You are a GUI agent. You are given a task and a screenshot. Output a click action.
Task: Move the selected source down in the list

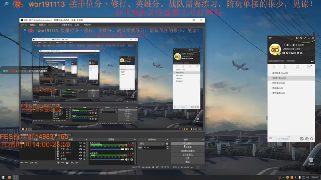pyautogui.click(x=77, y=163)
